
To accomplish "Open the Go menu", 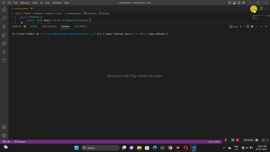I will click(41, 3).
